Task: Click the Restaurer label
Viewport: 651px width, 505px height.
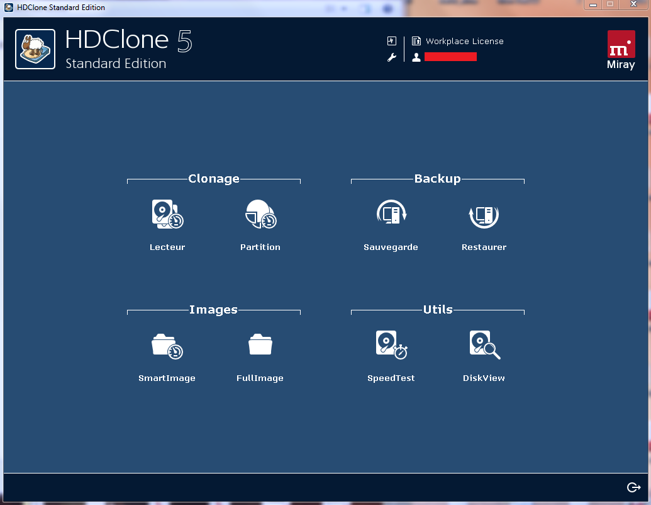Action: tap(484, 247)
